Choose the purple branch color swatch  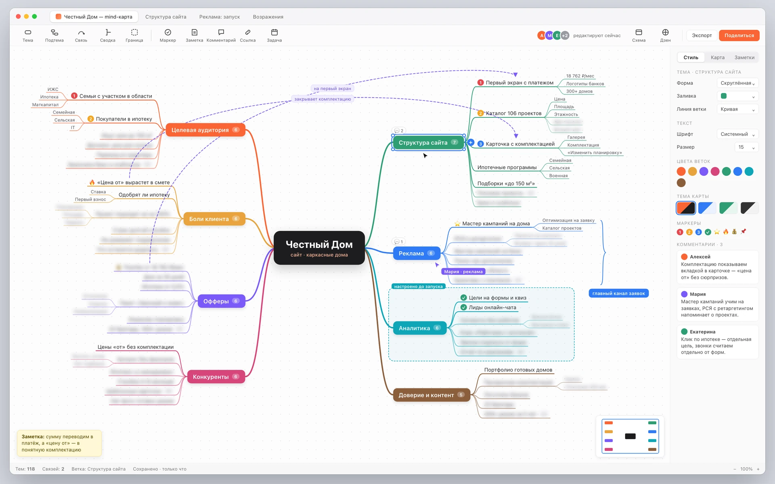tap(704, 171)
